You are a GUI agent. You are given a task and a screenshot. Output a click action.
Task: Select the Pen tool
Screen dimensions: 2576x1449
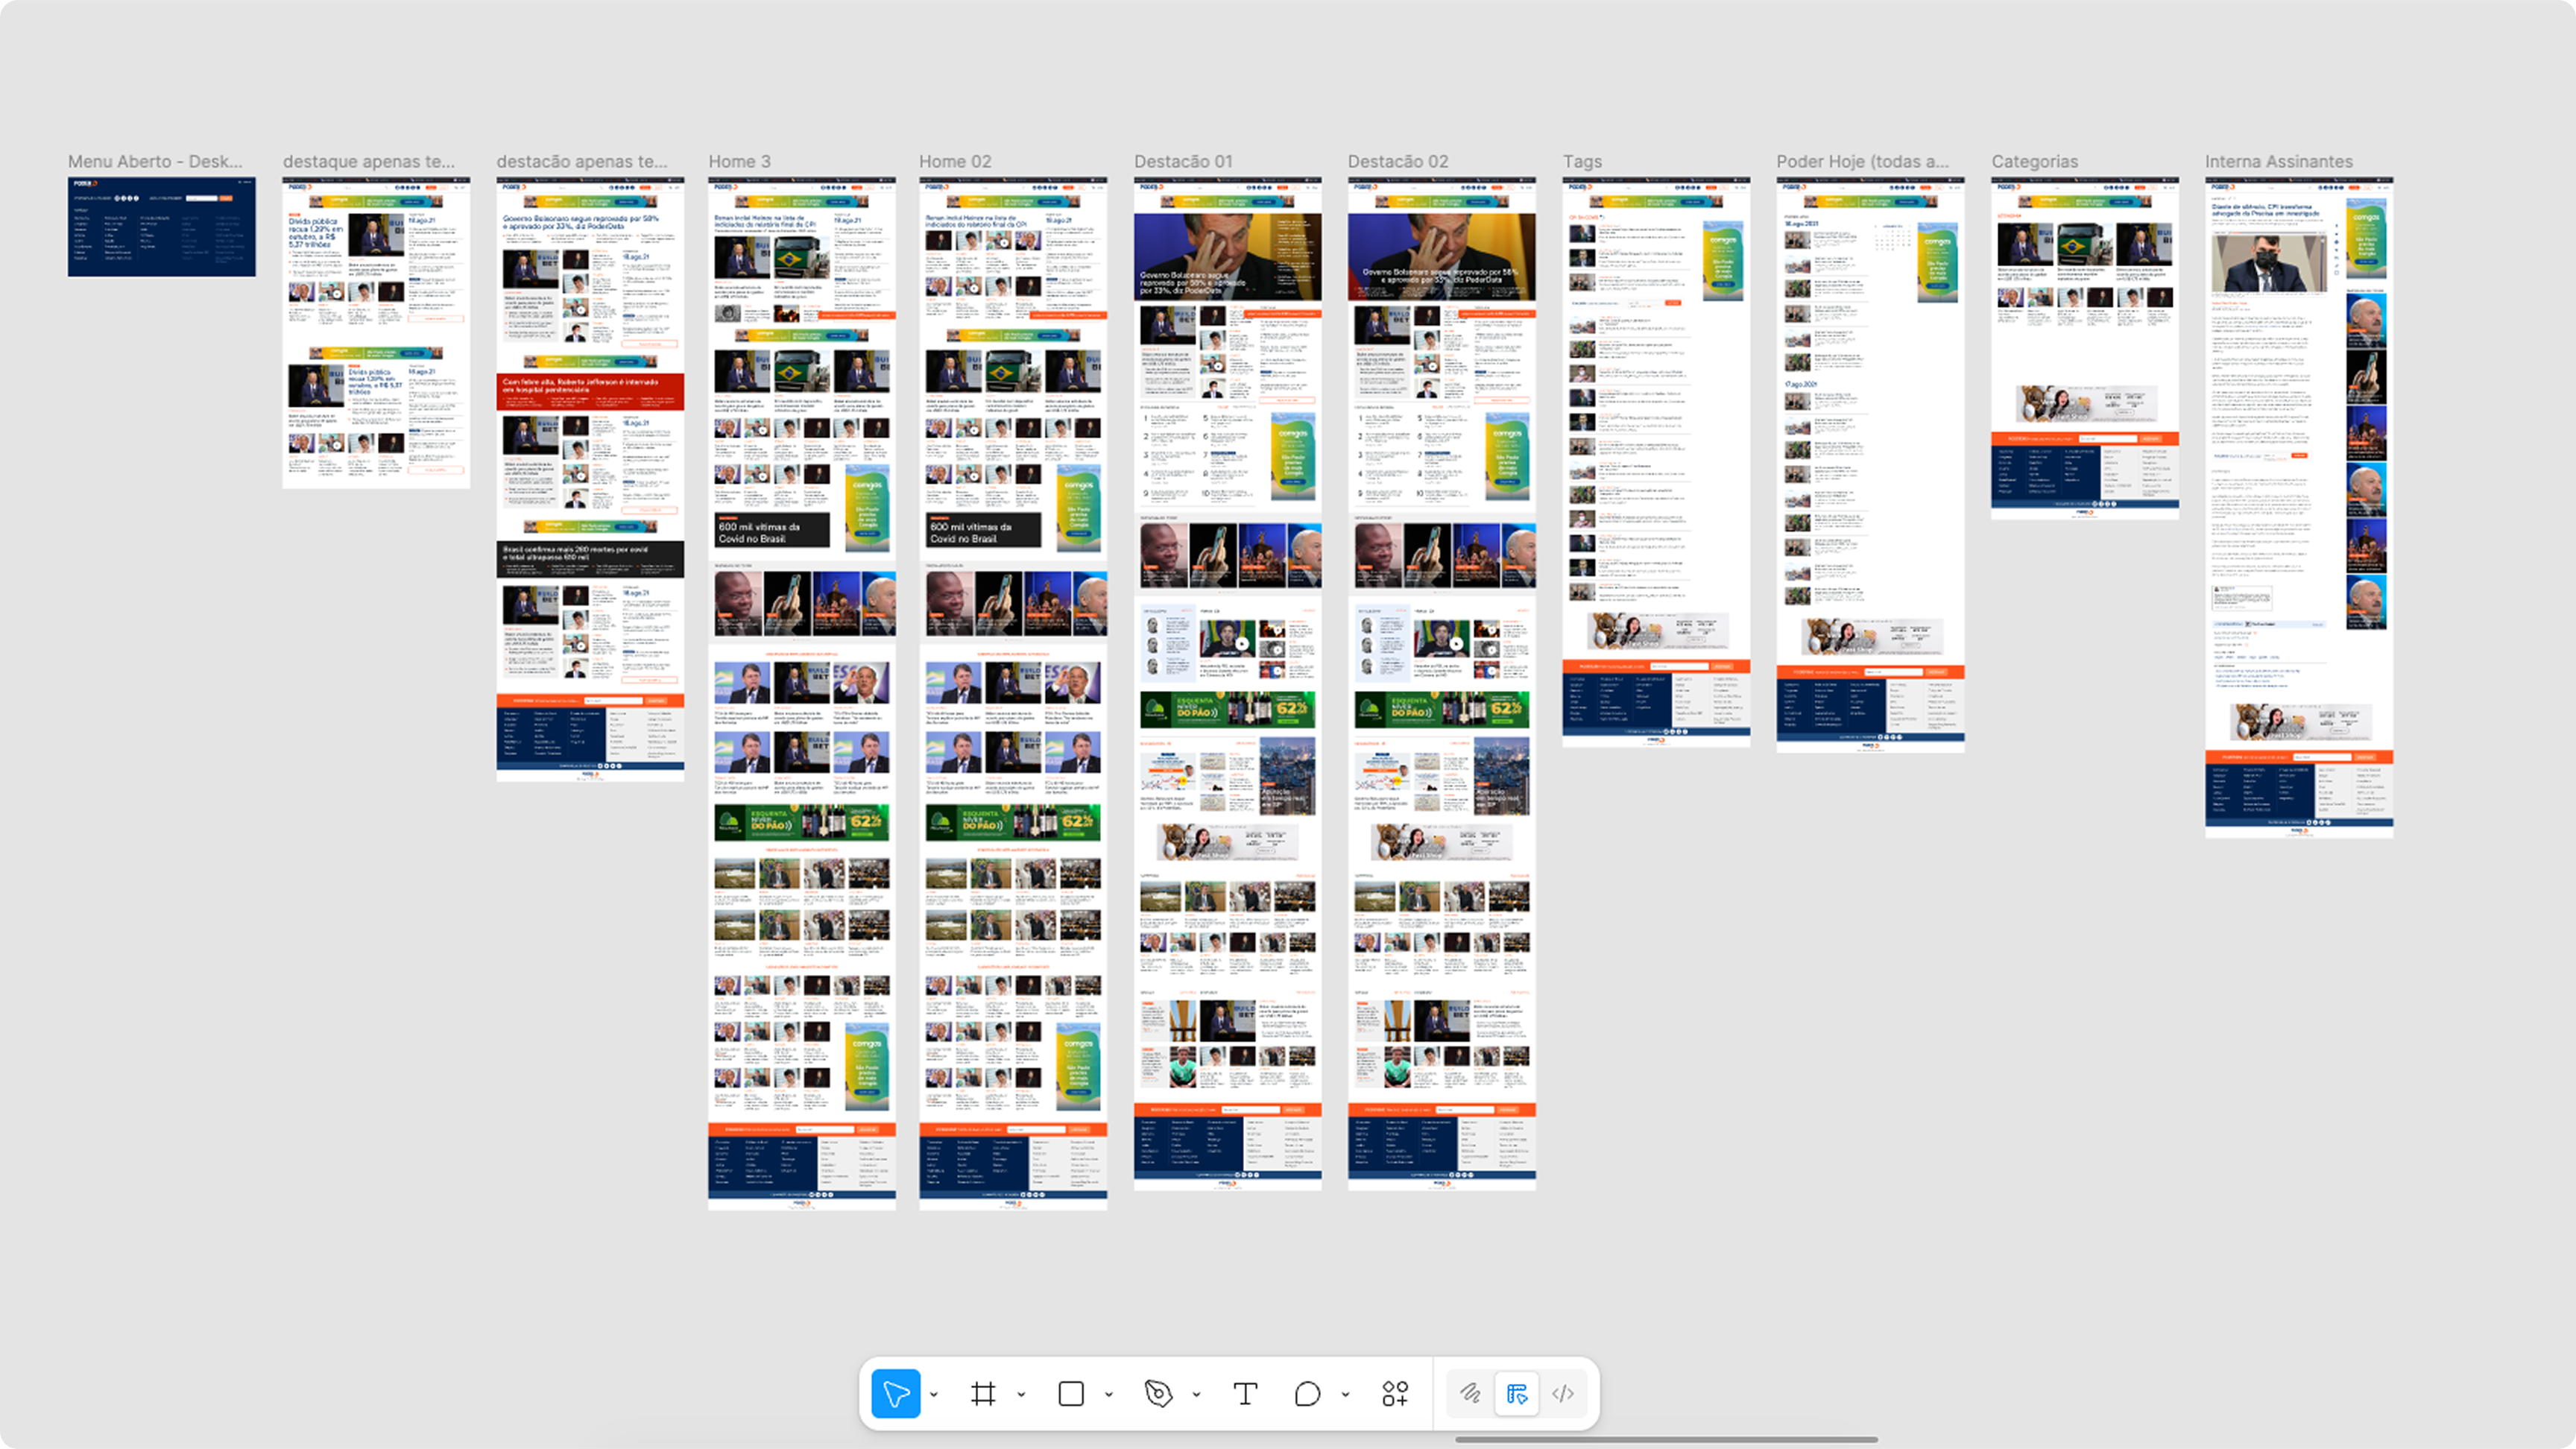coord(1158,1393)
